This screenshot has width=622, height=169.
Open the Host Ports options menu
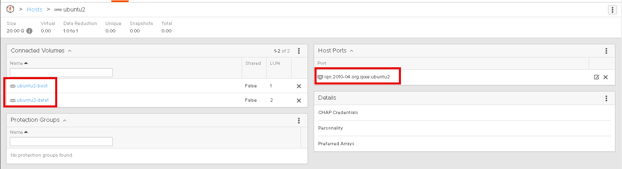click(606, 51)
